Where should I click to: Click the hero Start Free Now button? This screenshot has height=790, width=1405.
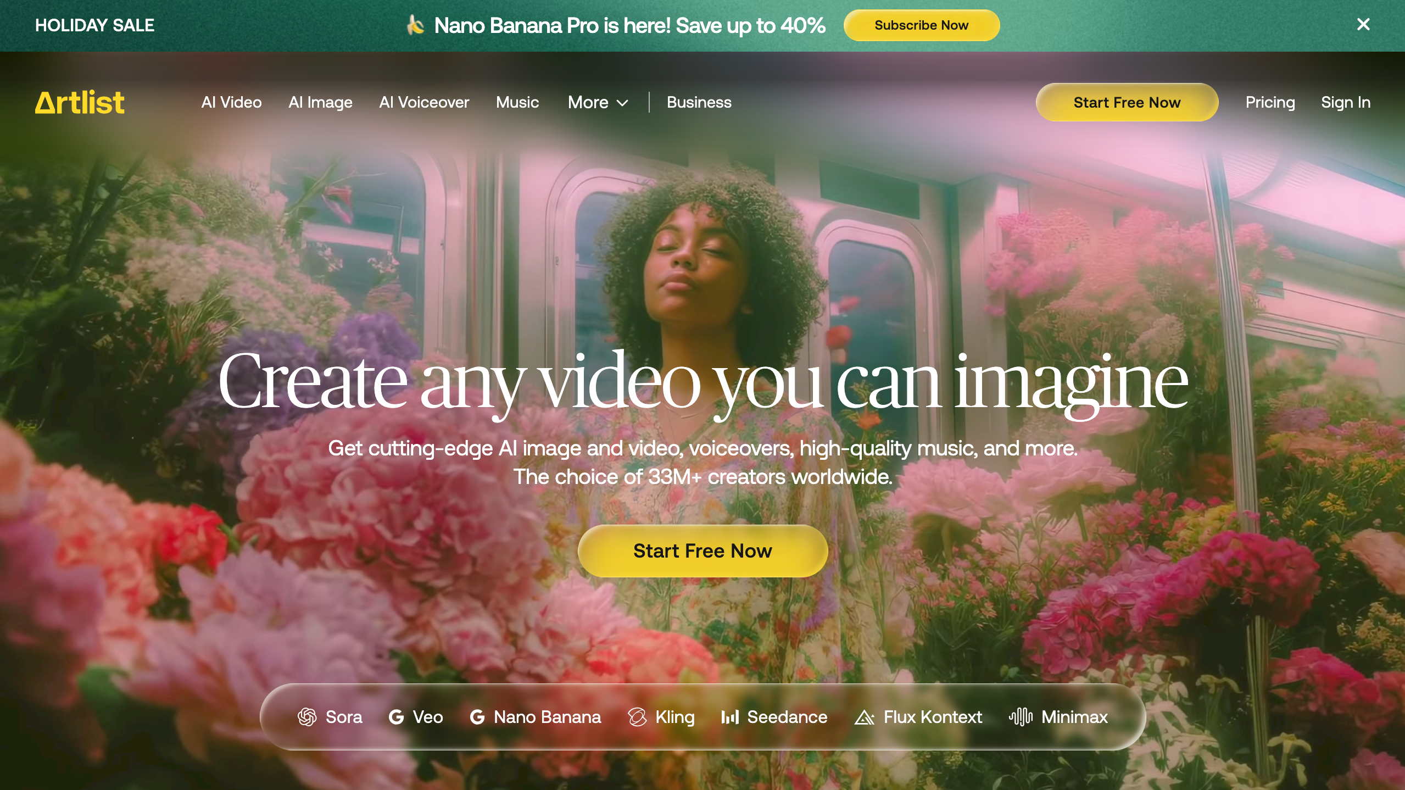tap(702, 550)
